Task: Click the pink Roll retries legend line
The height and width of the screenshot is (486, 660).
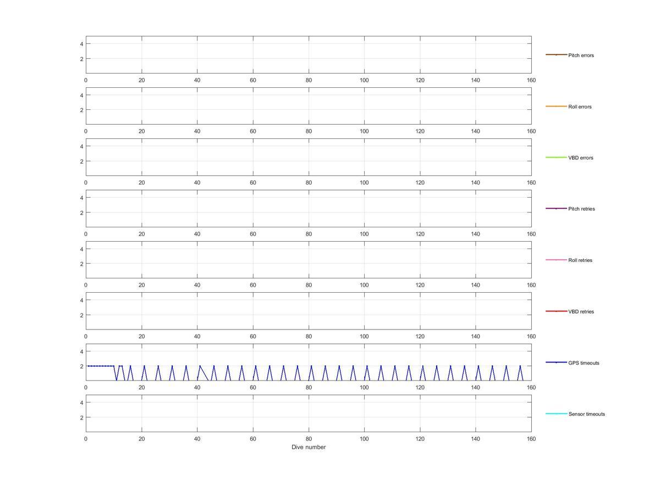Action: click(556, 260)
